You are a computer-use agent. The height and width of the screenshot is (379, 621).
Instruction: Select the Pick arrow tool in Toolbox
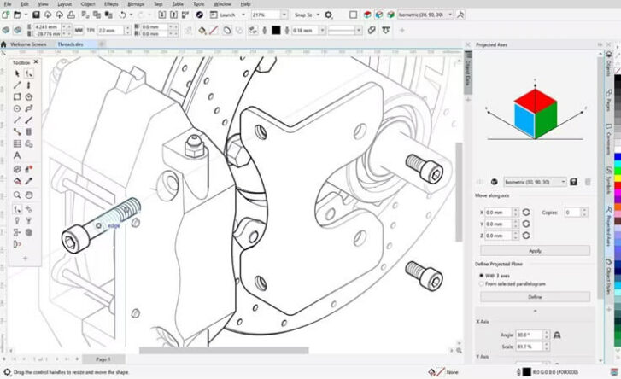[x=17, y=73]
